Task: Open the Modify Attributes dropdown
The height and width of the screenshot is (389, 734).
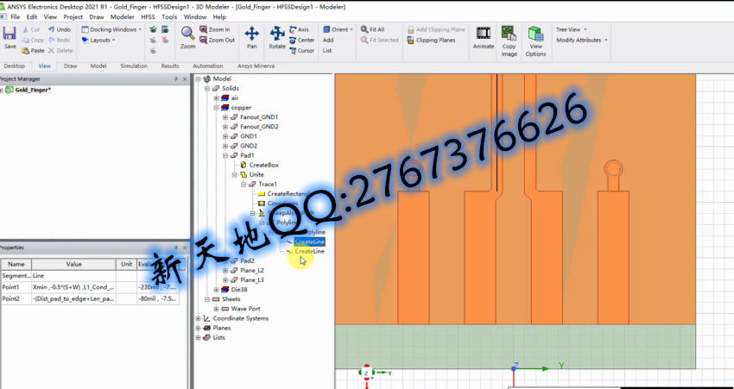Action: point(581,40)
